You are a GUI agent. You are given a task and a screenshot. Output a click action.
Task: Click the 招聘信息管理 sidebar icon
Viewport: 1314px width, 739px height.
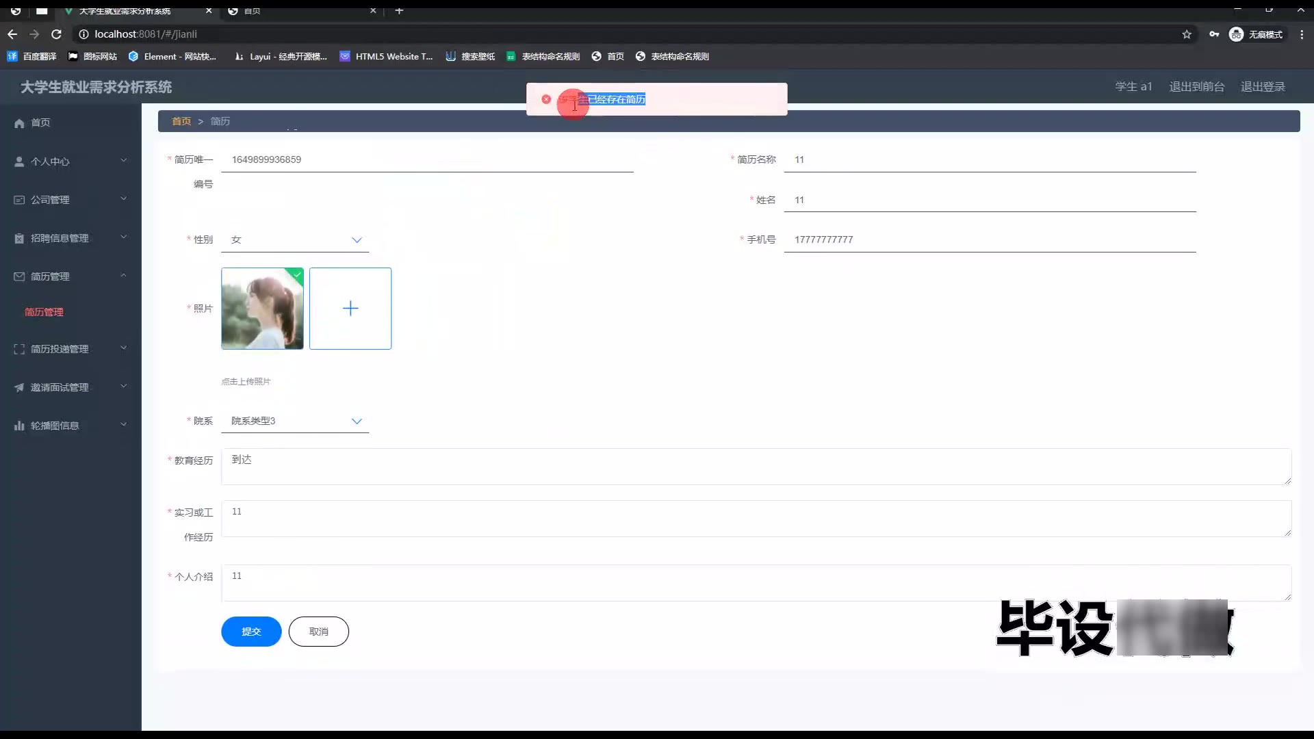[x=19, y=238]
